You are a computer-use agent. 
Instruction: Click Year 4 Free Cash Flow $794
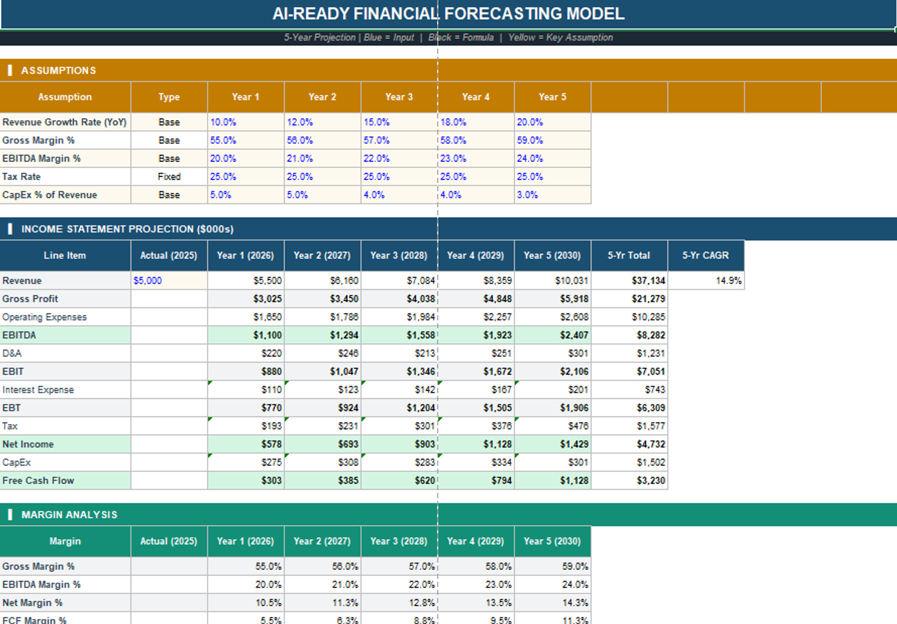[x=476, y=481]
